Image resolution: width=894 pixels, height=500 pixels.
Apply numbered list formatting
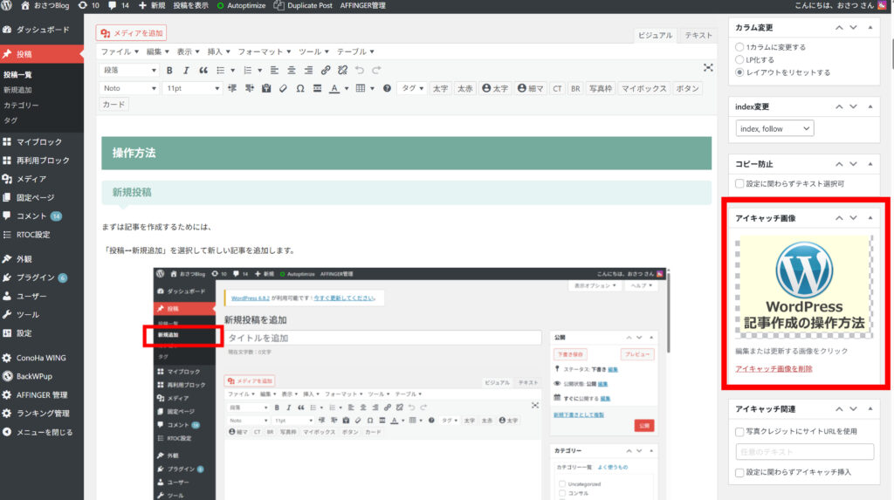[x=247, y=70]
